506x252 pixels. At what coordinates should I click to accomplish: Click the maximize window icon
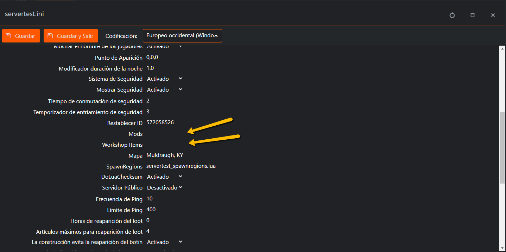(x=473, y=15)
